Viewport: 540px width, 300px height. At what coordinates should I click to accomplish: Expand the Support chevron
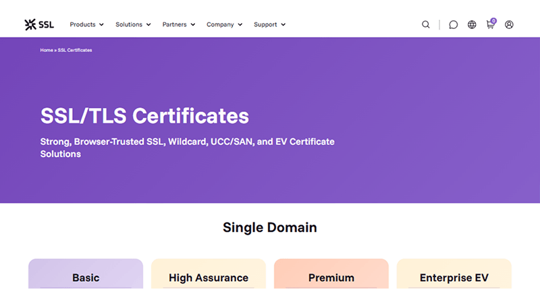pos(283,25)
